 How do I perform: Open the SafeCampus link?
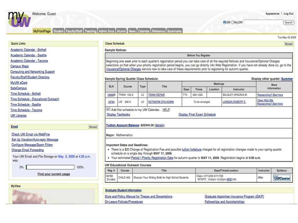[x=19, y=88]
